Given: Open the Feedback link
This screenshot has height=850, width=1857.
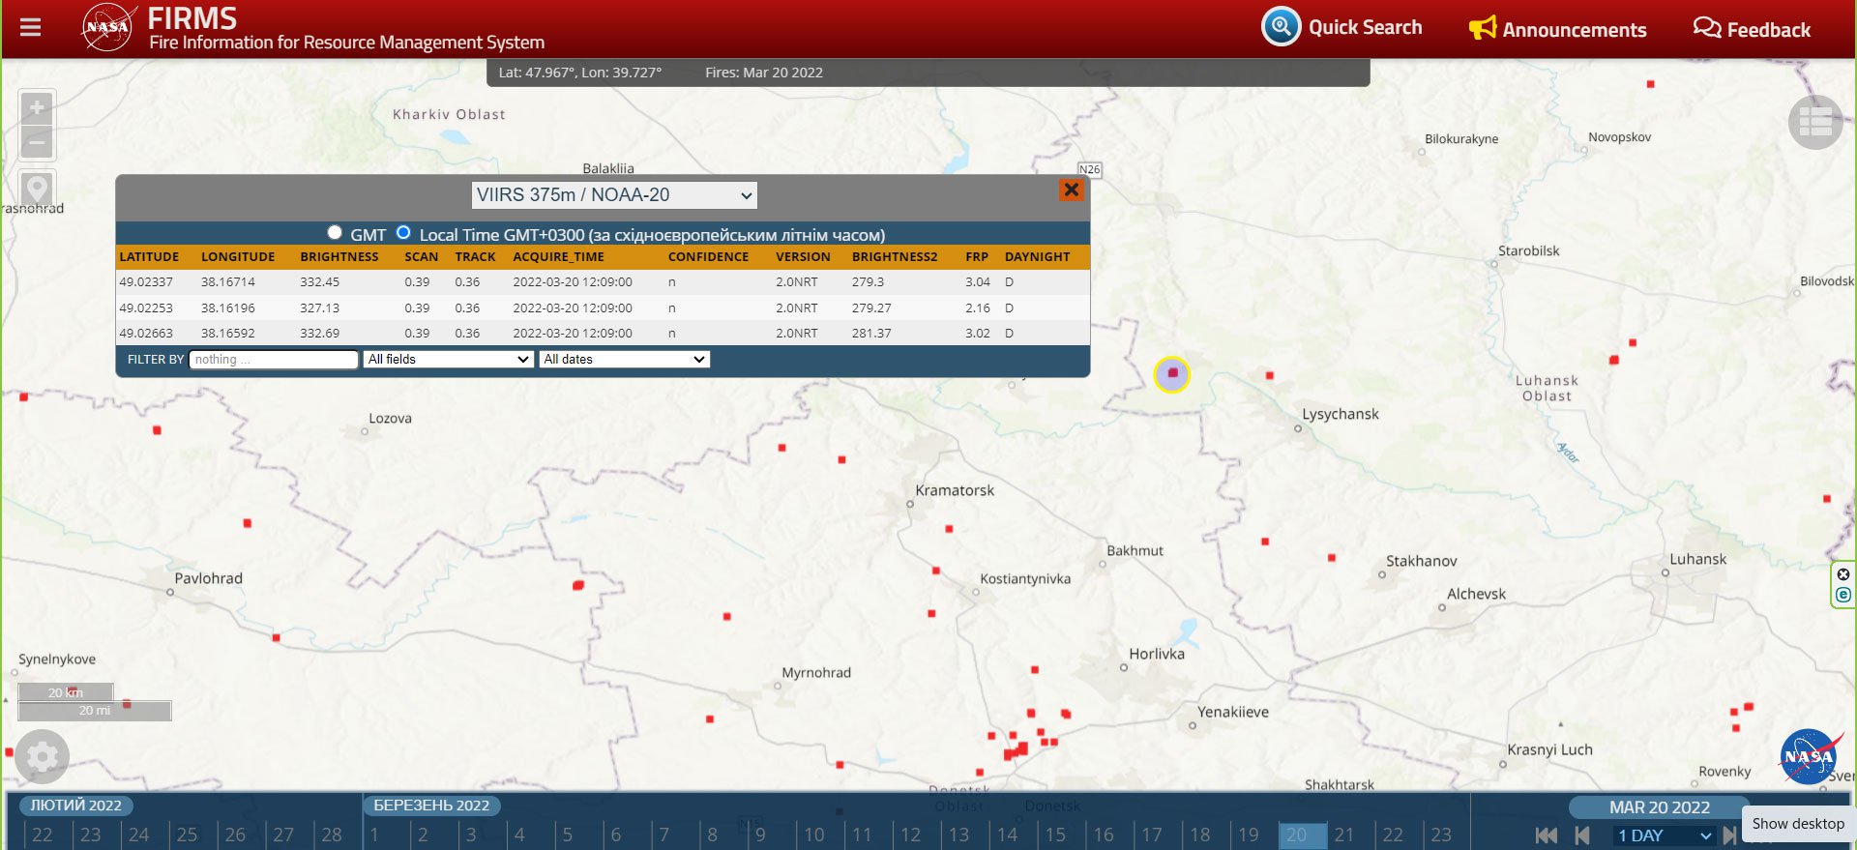Looking at the screenshot, I should (x=1752, y=29).
